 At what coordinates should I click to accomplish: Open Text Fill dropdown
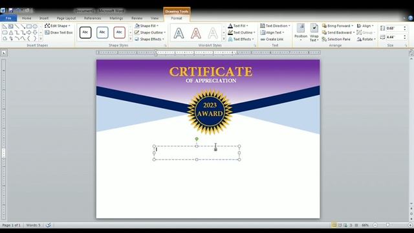coord(238,26)
